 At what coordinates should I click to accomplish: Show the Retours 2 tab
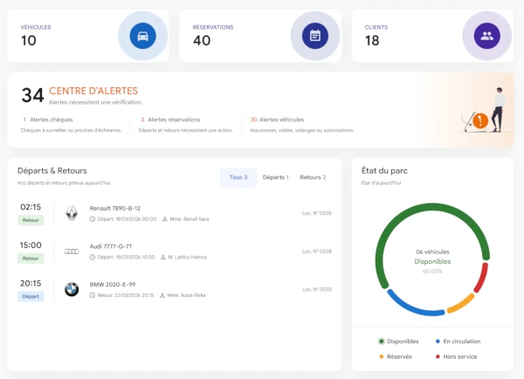tap(313, 177)
